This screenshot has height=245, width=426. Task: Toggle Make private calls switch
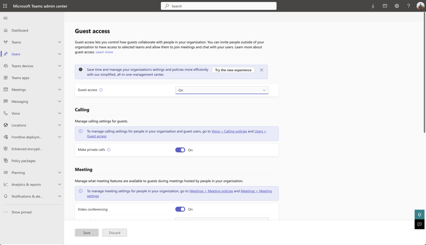click(x=180, y=150)
